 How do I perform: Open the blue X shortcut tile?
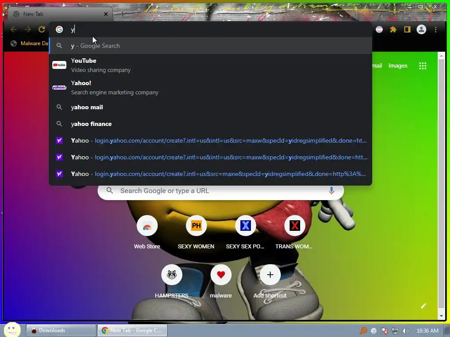coord(245,226)
